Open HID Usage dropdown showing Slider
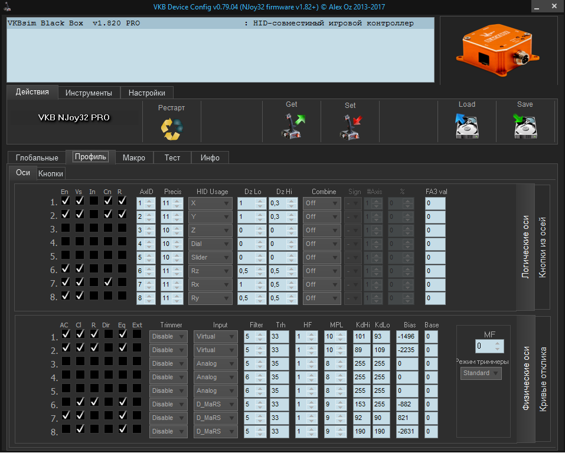 pyautogui.click(x=210, y=258)
